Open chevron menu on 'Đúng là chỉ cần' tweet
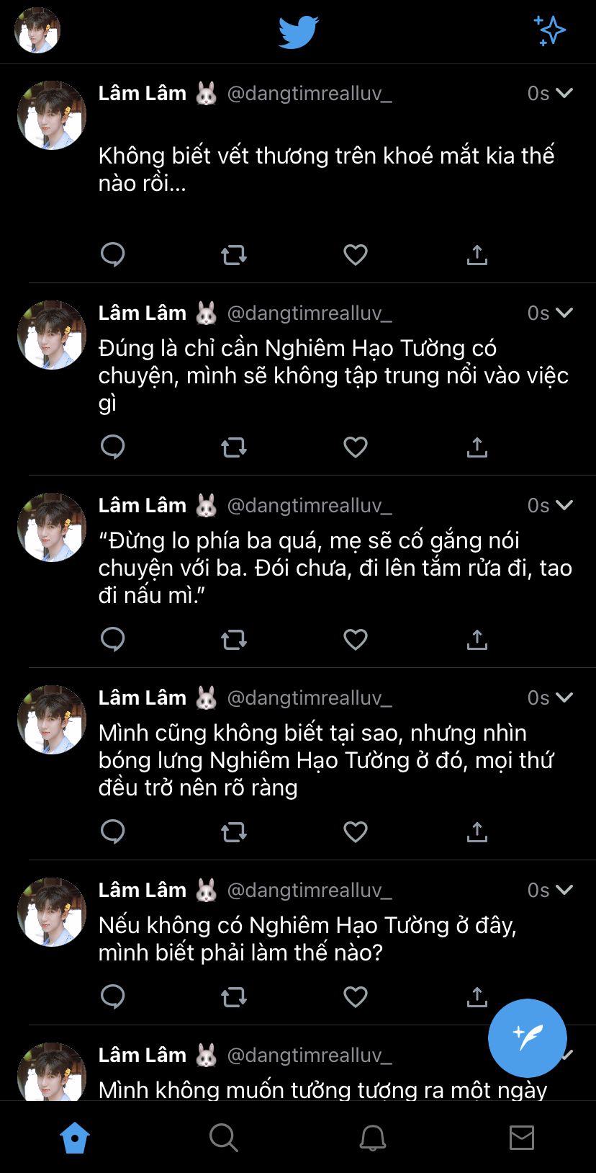Screen dimensions: 596x1173 pyautogui.click(x=564, y=313)
